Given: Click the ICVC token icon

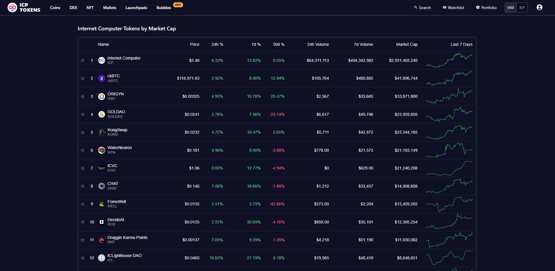Looking at the screenshot, I should (x=102, y=168).
